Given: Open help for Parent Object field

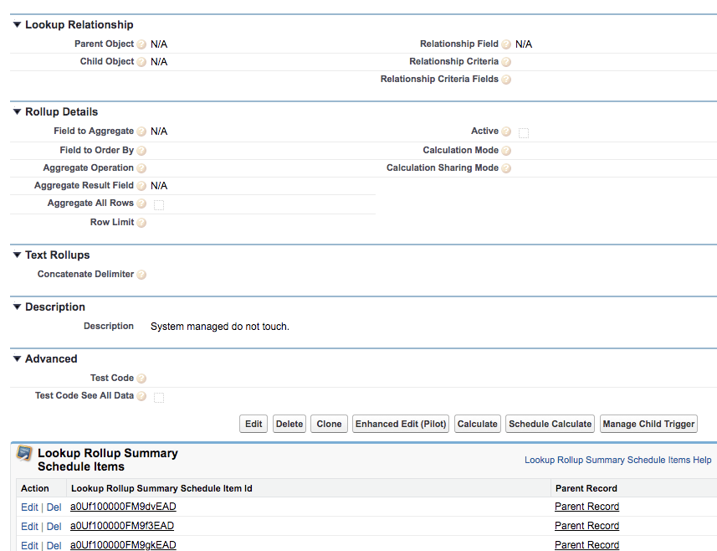Looking at the screenshot, I should (140, 44).
